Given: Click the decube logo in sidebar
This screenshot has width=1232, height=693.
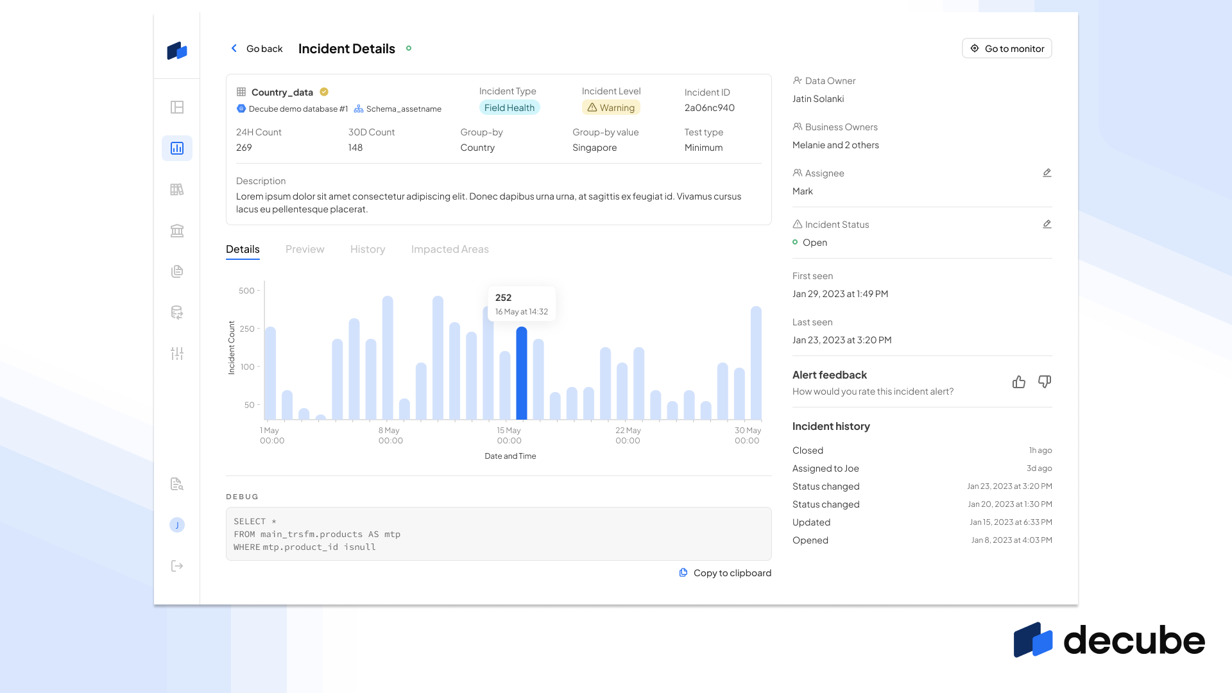Looking at the screenshot, I should 177,51.
